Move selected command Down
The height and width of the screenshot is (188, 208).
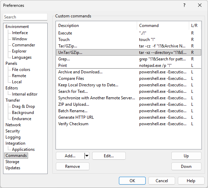click(186, 167)
